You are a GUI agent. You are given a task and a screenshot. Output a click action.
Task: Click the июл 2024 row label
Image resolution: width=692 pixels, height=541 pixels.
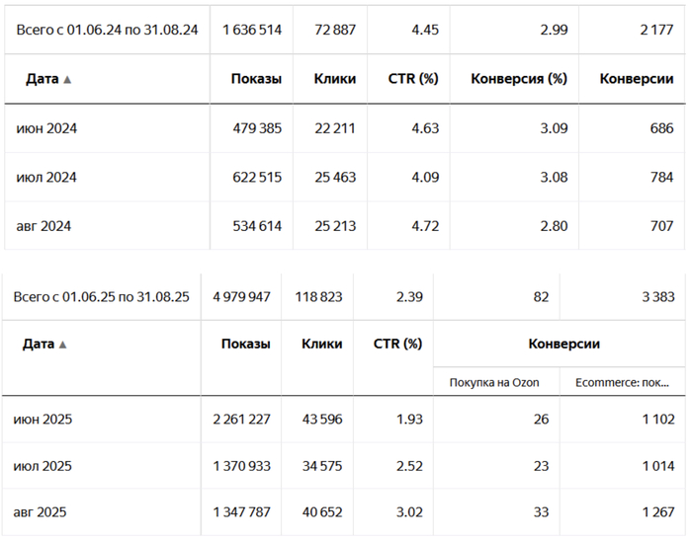(x=46, y=178)
